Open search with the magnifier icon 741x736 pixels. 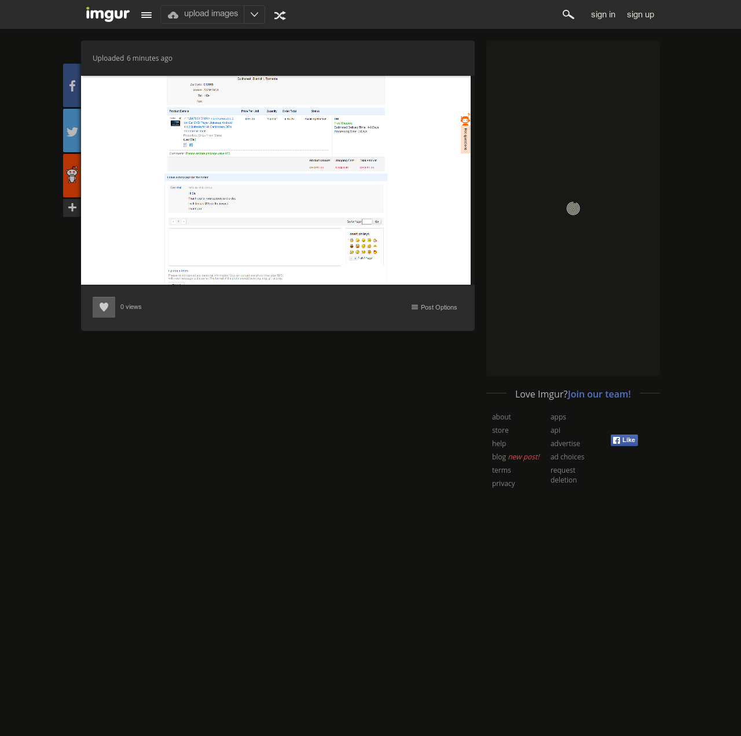[568, 14]
